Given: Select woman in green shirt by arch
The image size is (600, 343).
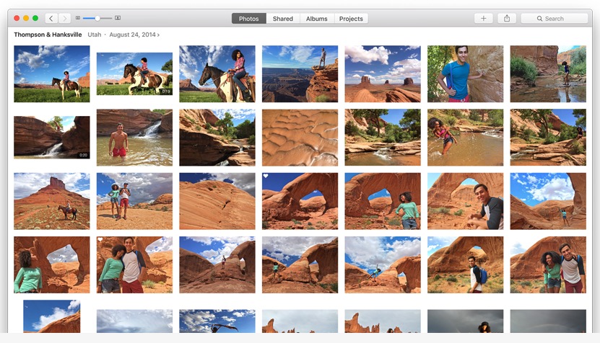Looking at the screenshot, I should click(382, 201).
